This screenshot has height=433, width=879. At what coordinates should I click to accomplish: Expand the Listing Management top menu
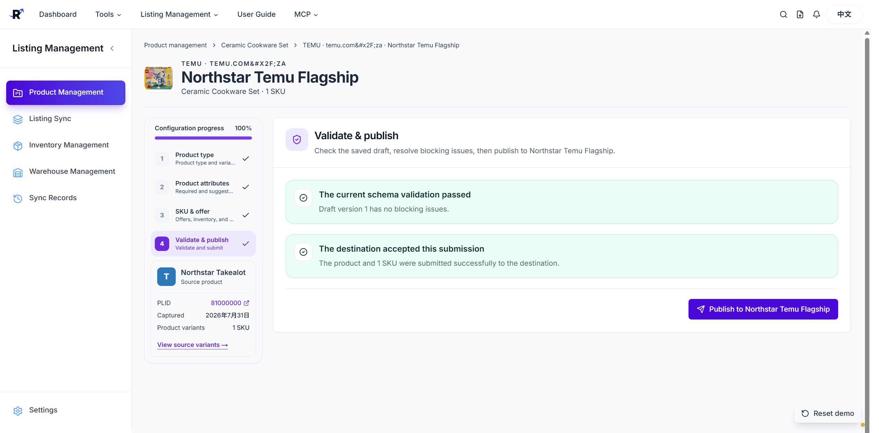point(179,14)
